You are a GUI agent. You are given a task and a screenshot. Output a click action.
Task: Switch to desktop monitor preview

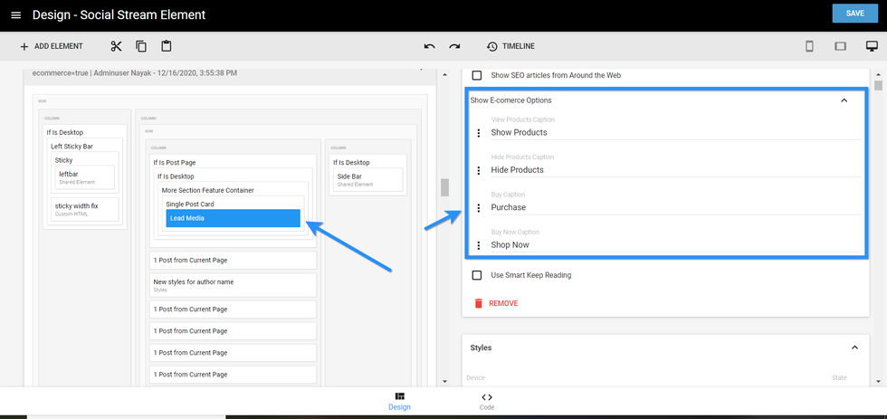tap(871, 46)
